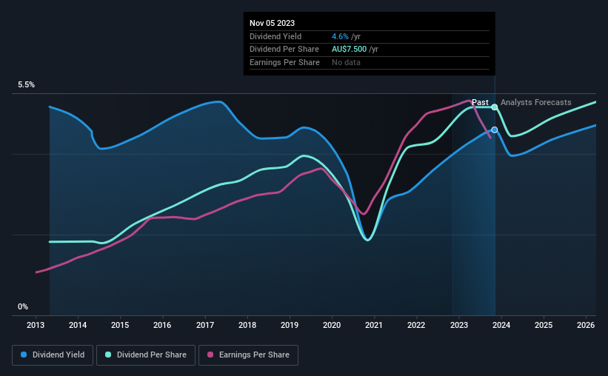Click the 2022 x-axis label

pyautogui.click(x=416, y=325)
